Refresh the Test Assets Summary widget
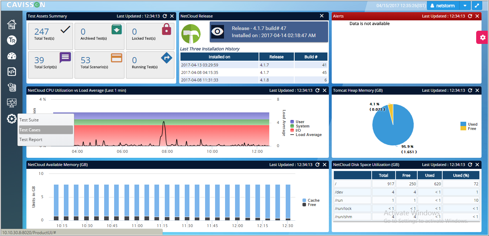The height and width of the screenshot is (236, 489). [165, 16]
